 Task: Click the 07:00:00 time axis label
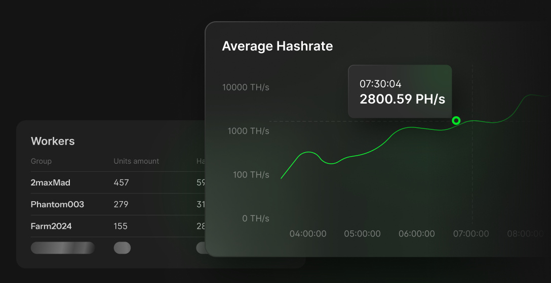[471, 234]
